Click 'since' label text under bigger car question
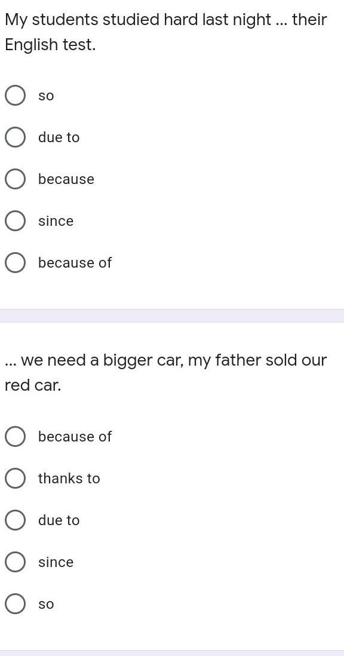 click(x=56, y=562)
